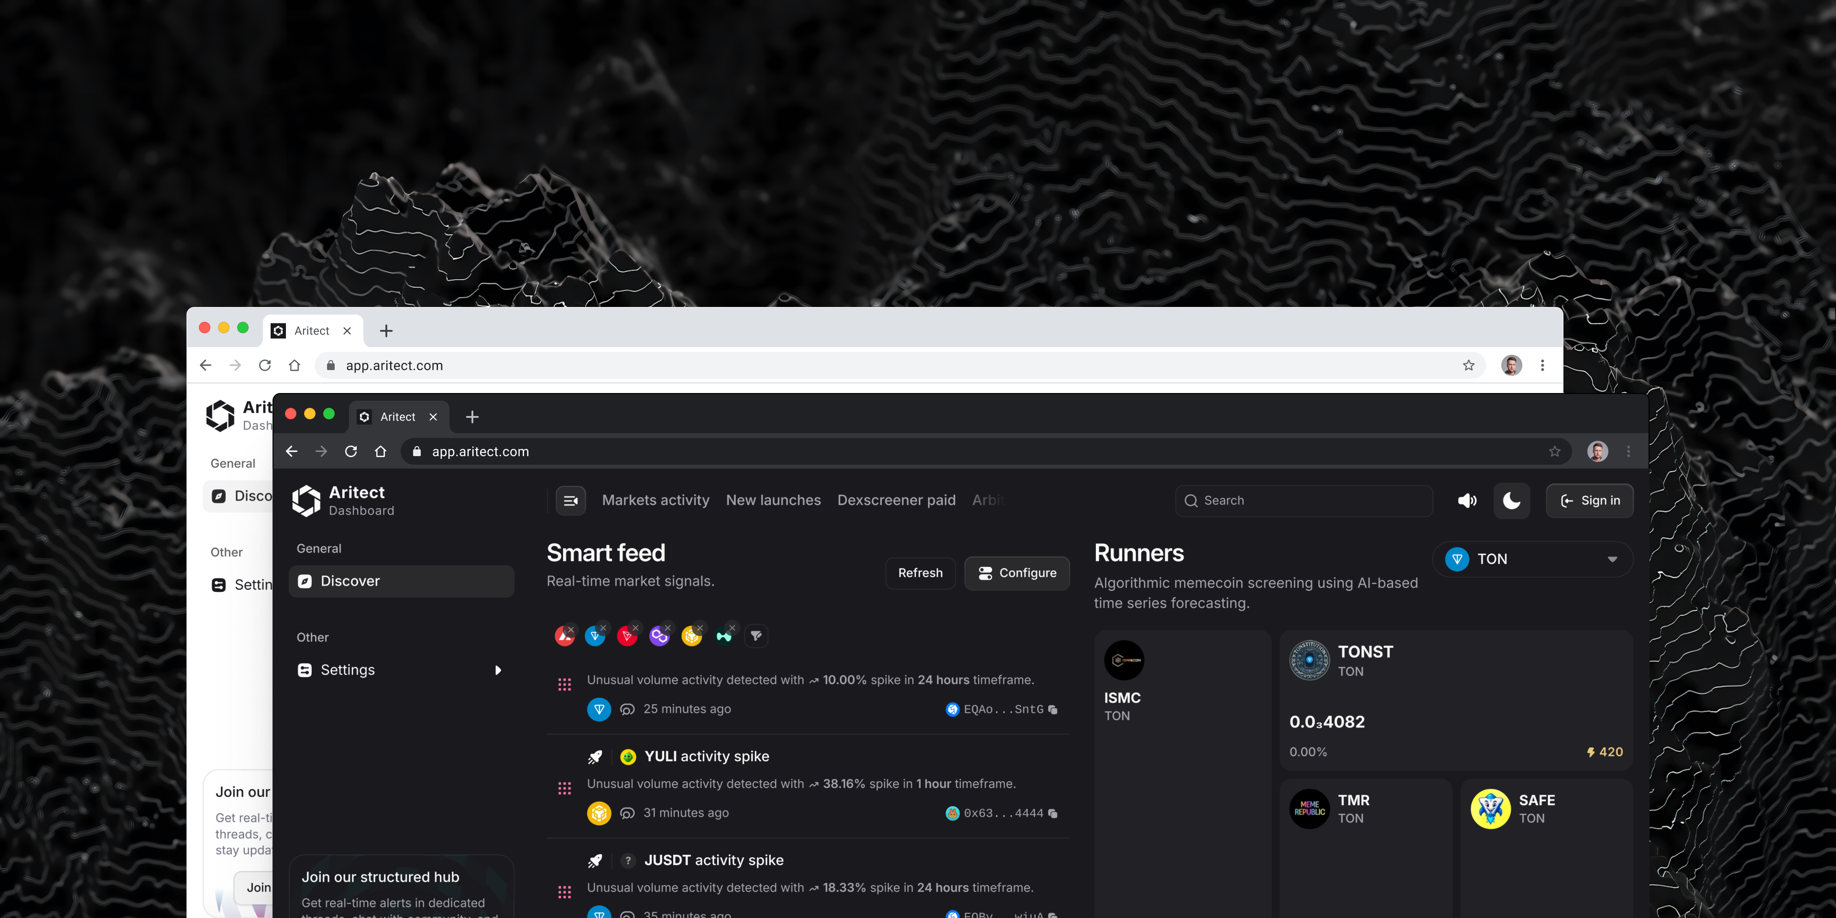Bookmark page in the dark browser window
The width and height of the screenshot is (1836, 918).
coord(1554,451)
